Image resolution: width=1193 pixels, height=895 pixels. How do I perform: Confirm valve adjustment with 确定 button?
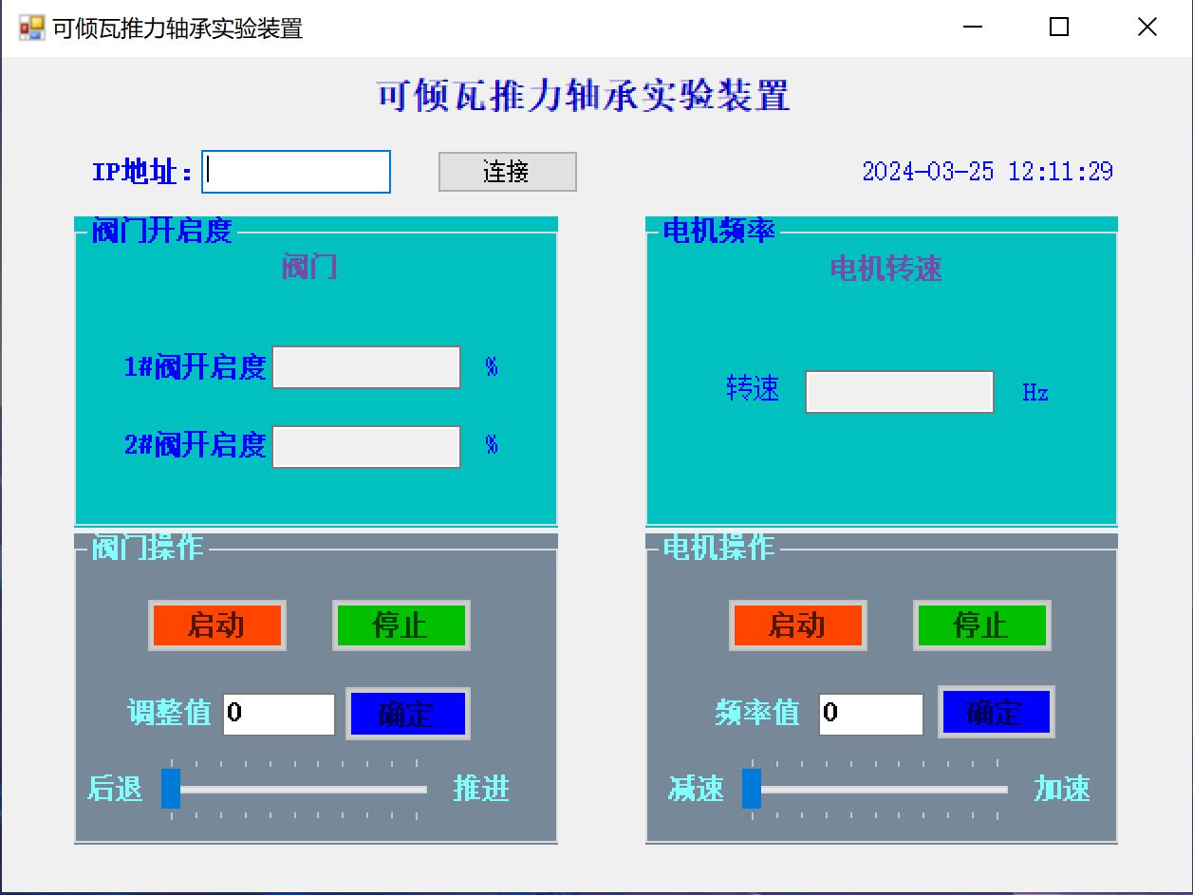point(408,714)
